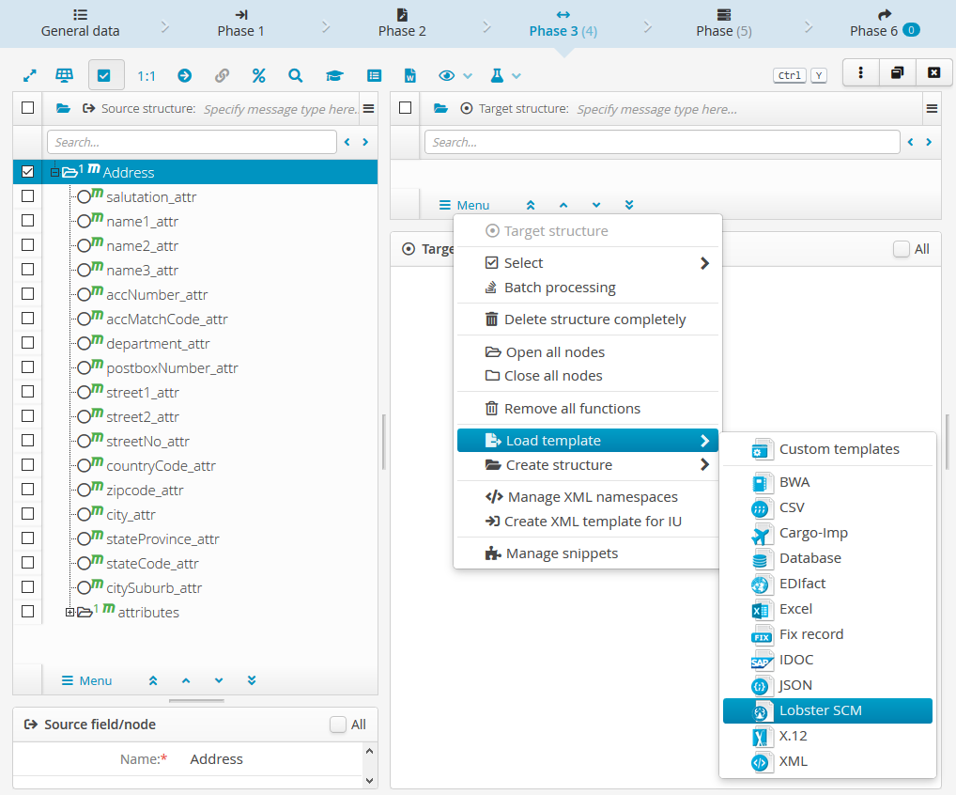956x795 pixels.
Task: Click source double-up jump to top arrows
Action: click(x=153, y=680)
